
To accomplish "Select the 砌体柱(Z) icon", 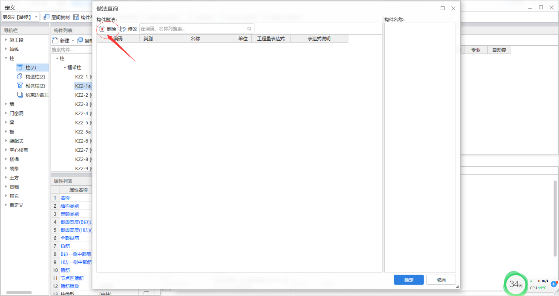I will pos(20,86).
